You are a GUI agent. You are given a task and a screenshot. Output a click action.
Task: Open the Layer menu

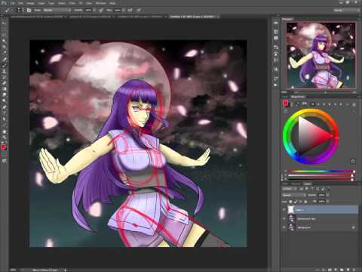(x=41, y=3)
